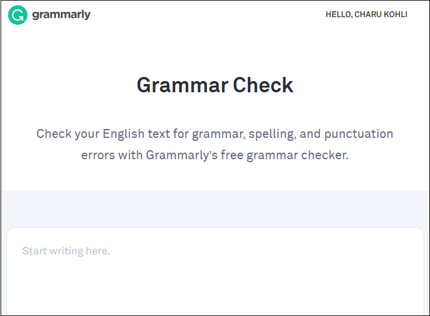Select the name CHARU KOHLI in header
This screenshot has height=316, width=430.
pyautogui.click(x=381, y=14)
